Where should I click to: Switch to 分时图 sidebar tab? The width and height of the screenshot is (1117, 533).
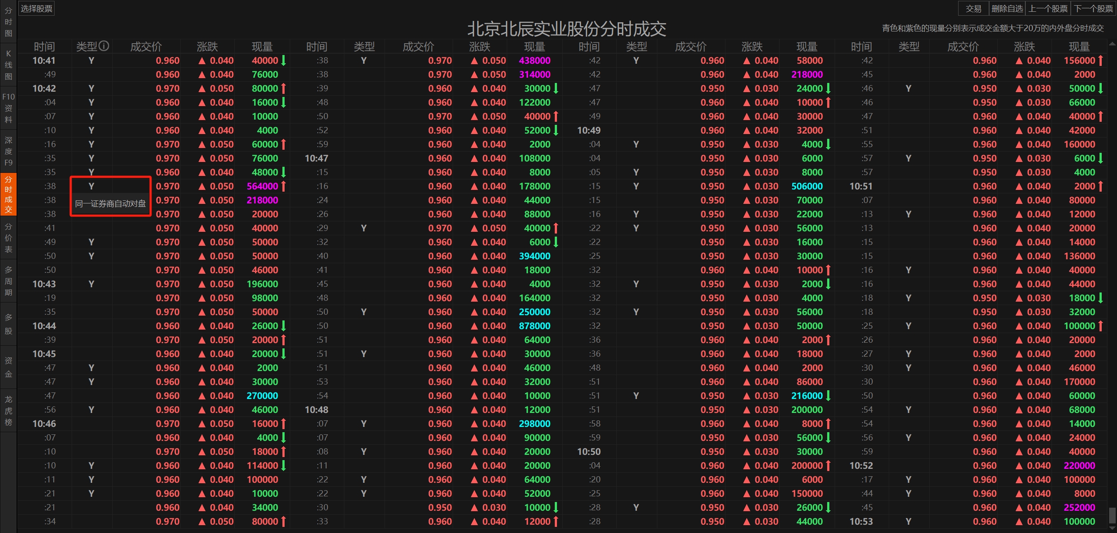tap(8, 22)
